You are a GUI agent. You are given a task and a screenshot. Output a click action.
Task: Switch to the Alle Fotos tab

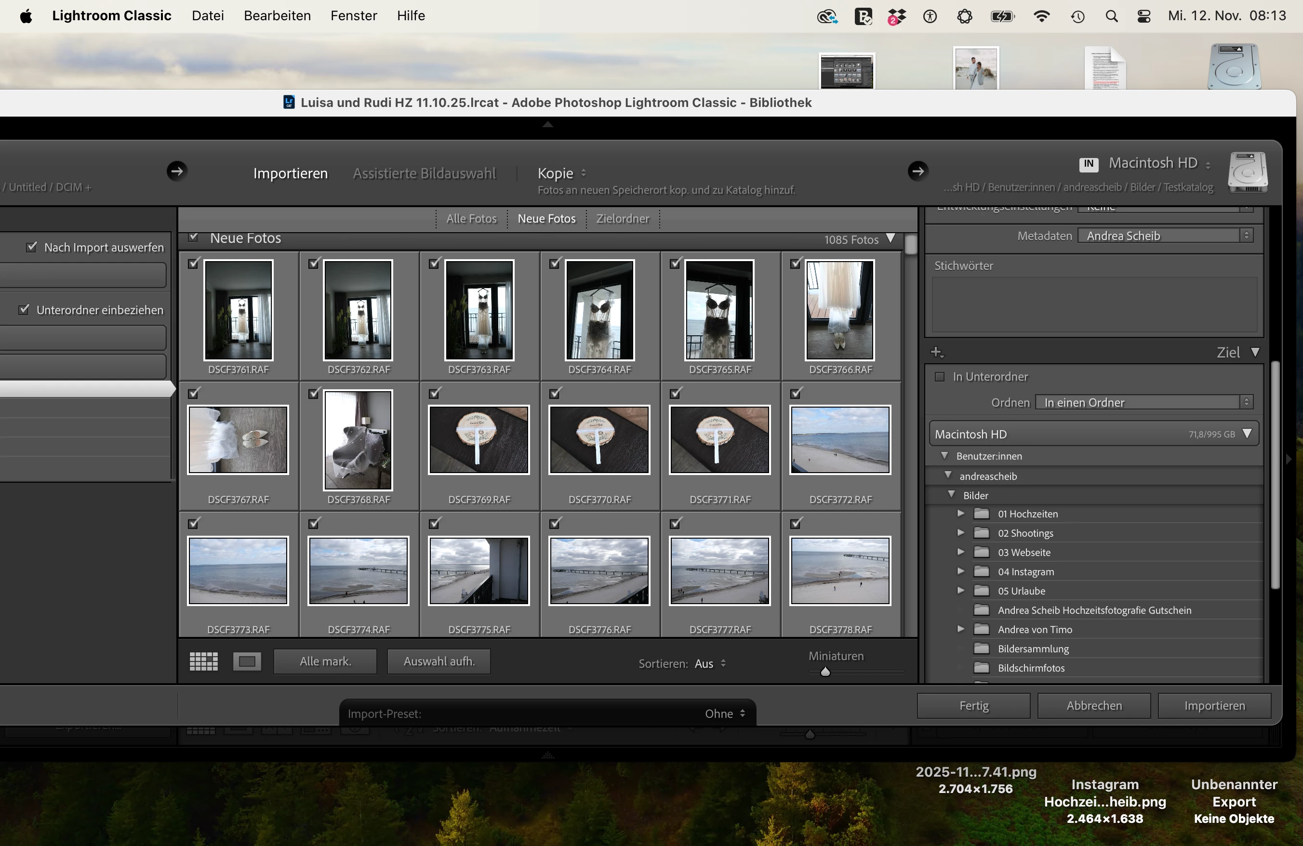pos(471,218)
